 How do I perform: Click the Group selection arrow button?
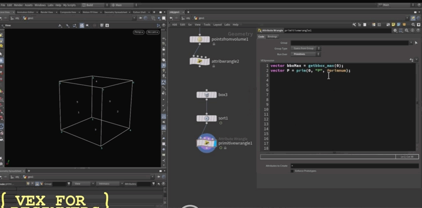tap(416, 43)
